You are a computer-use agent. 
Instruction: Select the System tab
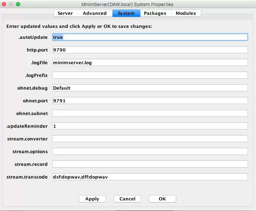(x=126, y=13)
